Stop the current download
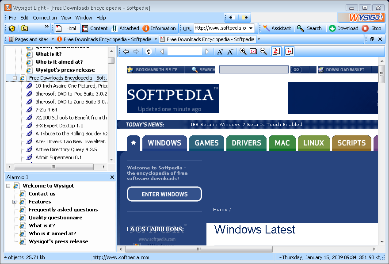 click(372, 28)
